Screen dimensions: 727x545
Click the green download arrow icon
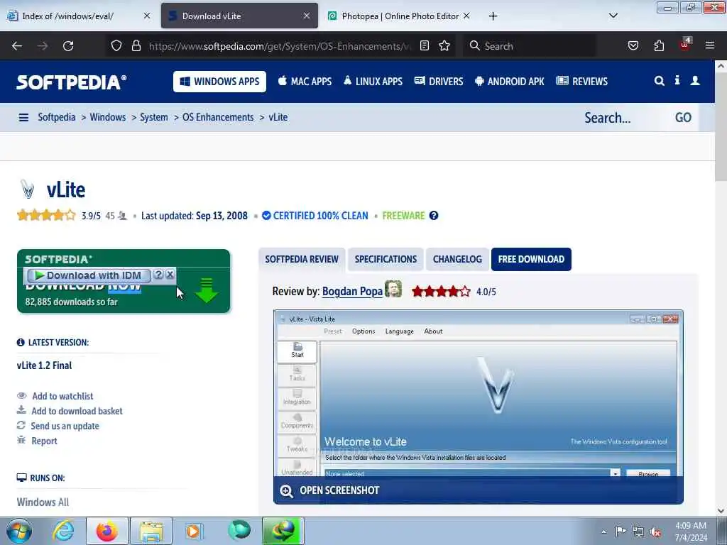[x=207, y=290]
